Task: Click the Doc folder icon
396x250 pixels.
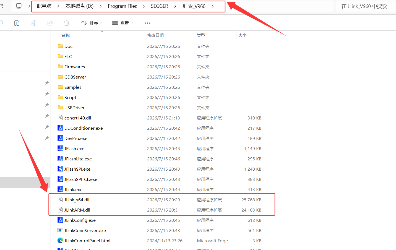Action: point(60,46)
